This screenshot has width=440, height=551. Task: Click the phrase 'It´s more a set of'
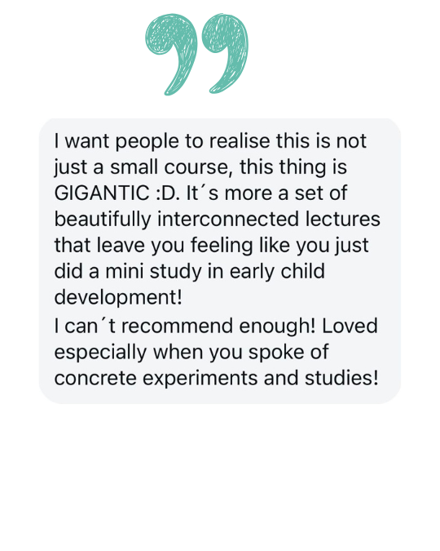click(266, 193)
